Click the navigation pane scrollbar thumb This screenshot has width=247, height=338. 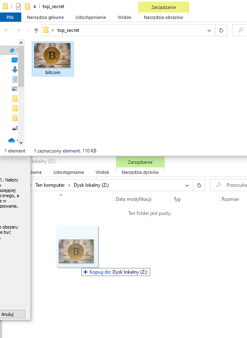point(21,66)
